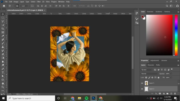The height and width of the screenshot is (101, 180).
Task: Click the Home icon in options bar
Action: pos(4,6)
